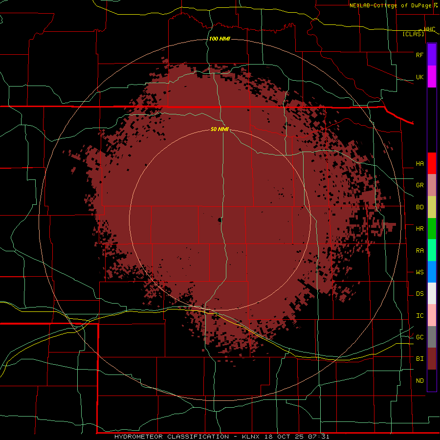Click the UK legend label
440x440 pixels.
[x=420, y=77]
